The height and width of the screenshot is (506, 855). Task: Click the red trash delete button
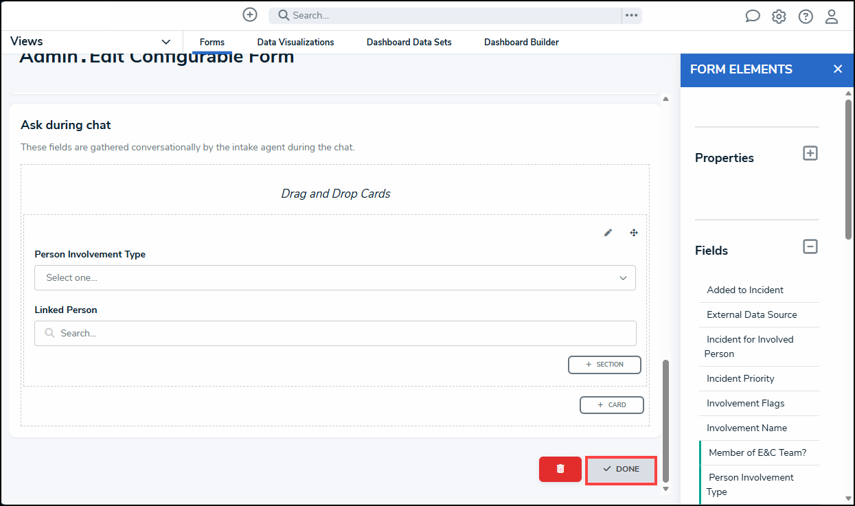560,469
